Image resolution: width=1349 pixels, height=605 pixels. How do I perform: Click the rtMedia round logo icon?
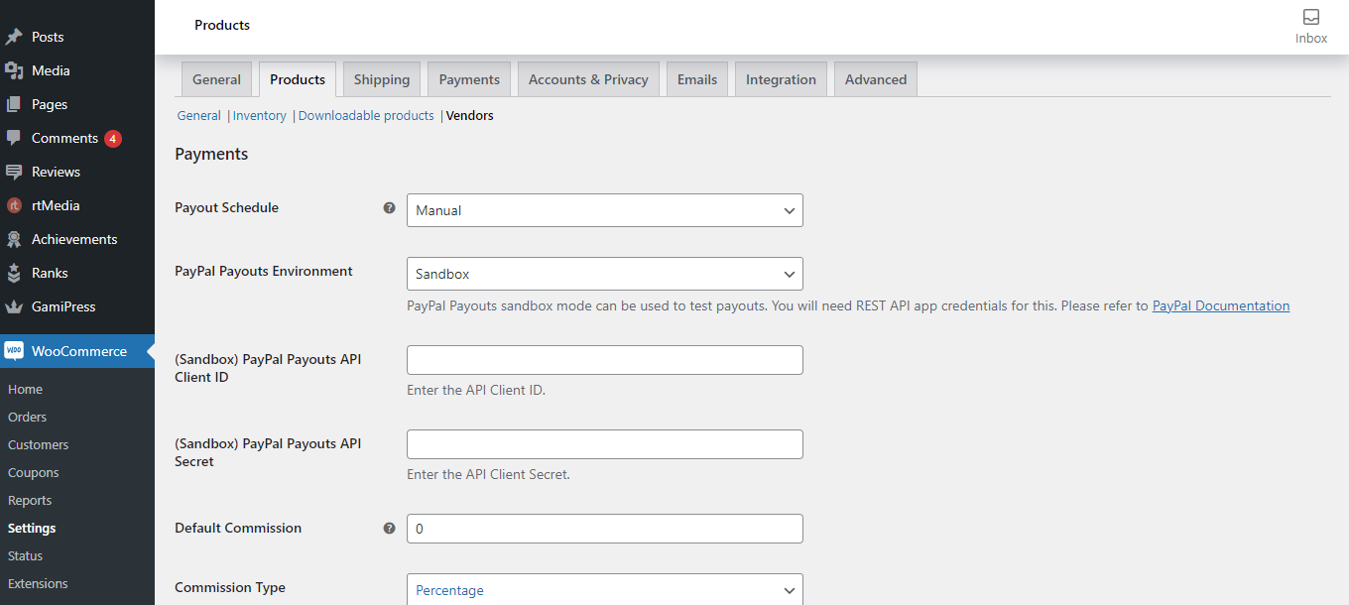(14, 205)
